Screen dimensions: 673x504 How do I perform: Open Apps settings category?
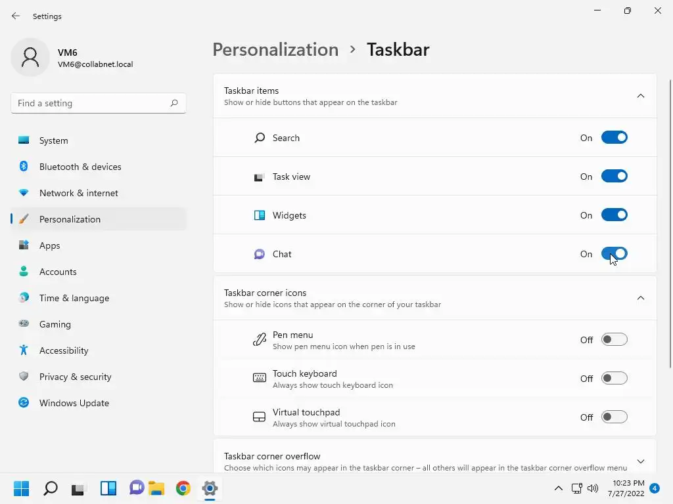coord(99,245)
